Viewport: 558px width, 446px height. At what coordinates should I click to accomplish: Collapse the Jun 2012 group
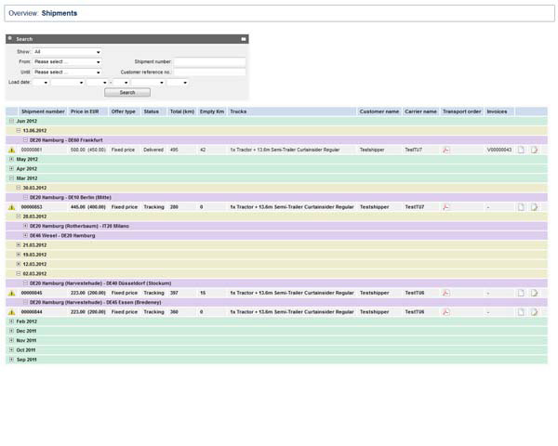[12, 121]
